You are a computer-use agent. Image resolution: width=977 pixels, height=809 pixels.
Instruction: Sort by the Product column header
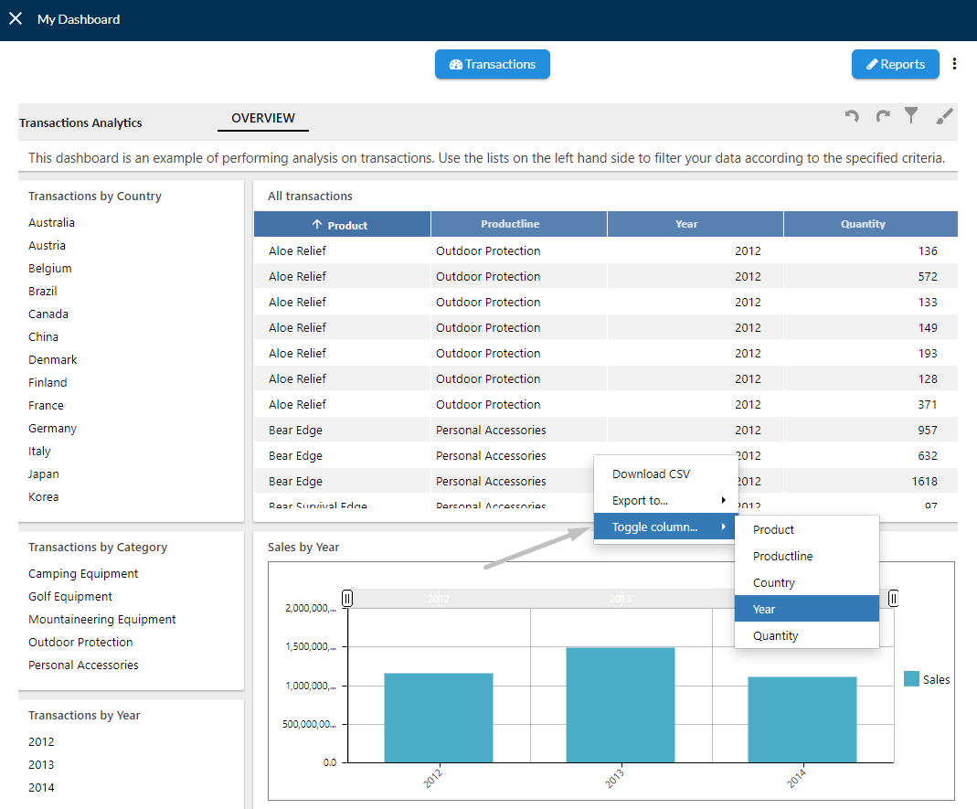pos(342,224)
